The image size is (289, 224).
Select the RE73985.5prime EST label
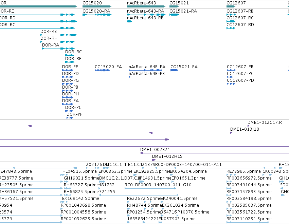coord(243,171)
